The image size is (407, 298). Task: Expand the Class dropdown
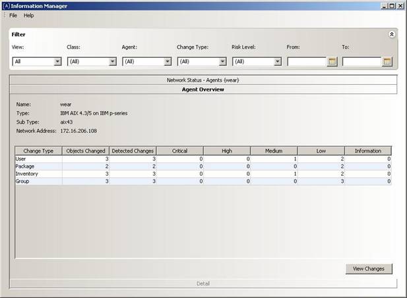click(x=112, y=61)
